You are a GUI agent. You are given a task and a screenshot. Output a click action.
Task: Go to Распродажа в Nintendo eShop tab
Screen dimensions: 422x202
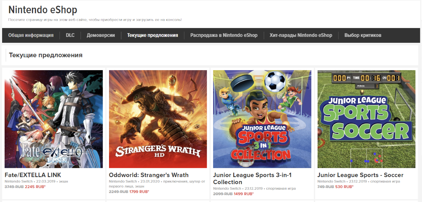224,35
